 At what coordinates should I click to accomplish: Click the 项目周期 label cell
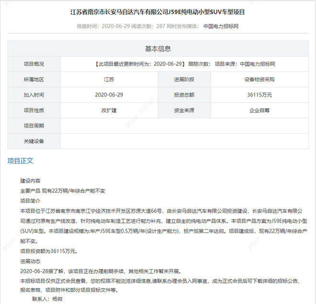point(34,126)
